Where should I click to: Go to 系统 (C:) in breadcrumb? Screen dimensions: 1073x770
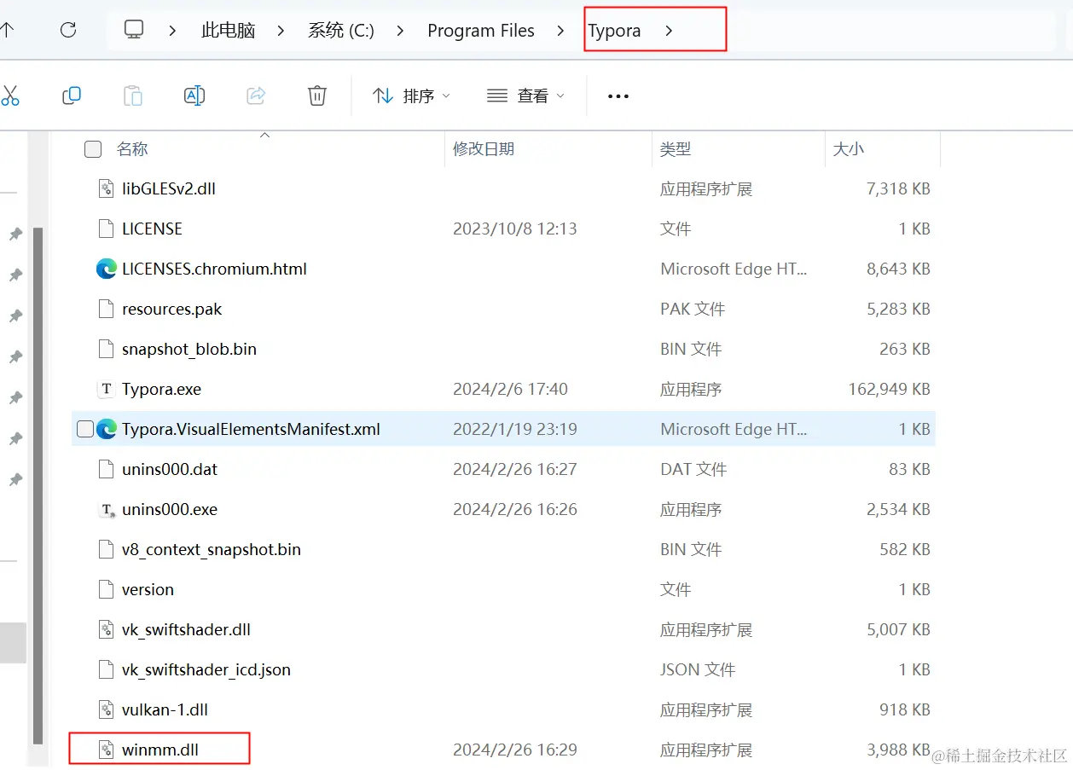coord(341,31)
